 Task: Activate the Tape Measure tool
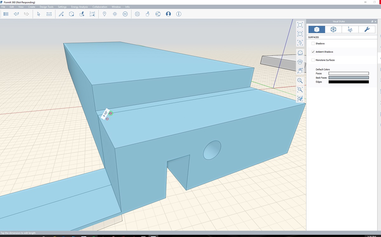(x=49, y=14)
